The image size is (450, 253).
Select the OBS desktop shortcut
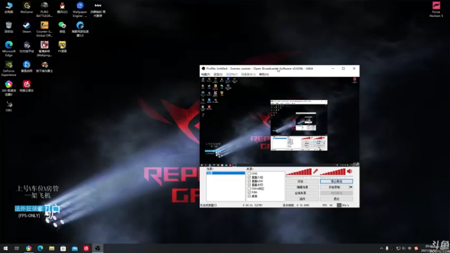click(8, 106)
